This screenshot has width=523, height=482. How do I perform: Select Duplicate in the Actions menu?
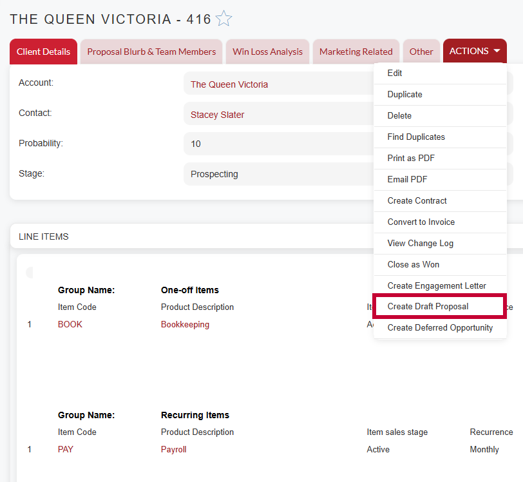pyautogui.click(x=440, y=95)
